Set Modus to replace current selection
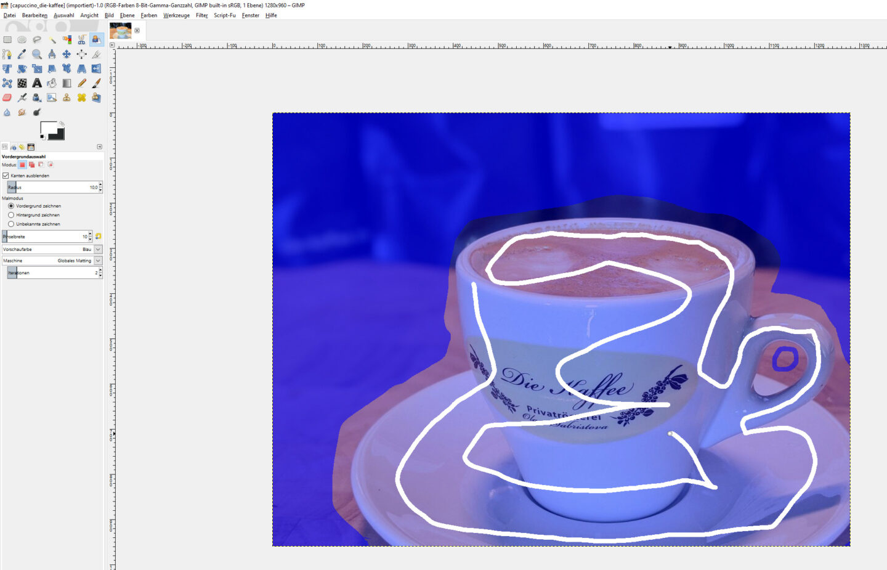The image size is (887, 570). click(22, 165)
